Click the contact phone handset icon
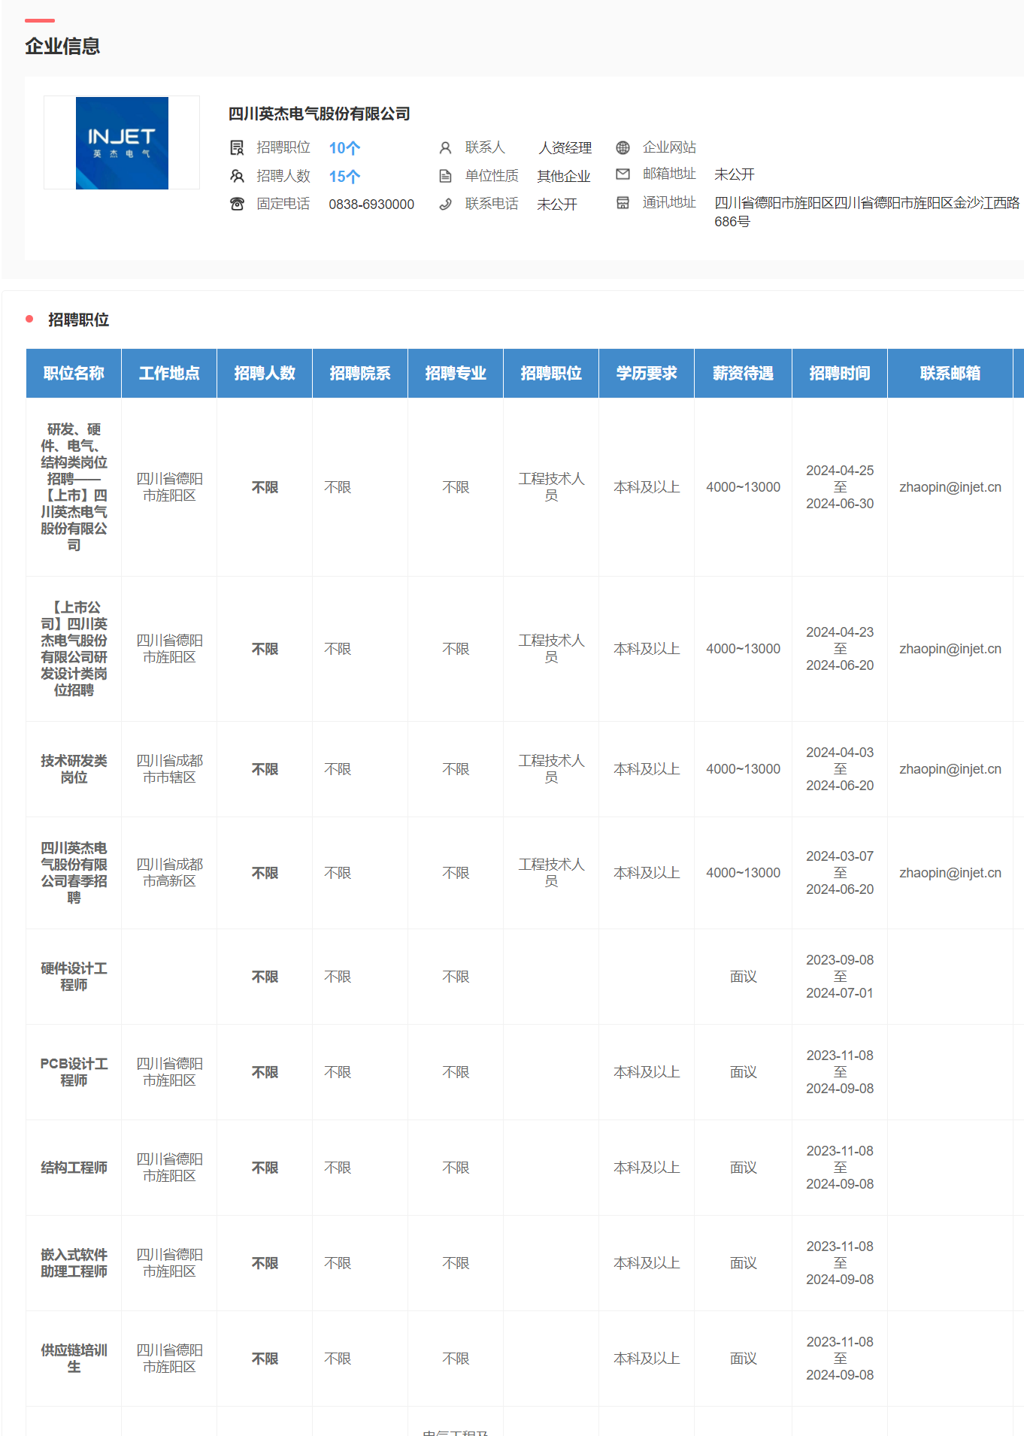 445,204
